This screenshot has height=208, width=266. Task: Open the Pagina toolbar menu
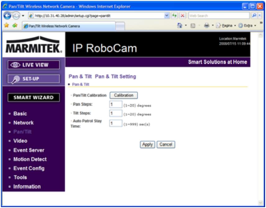[226, 26]
